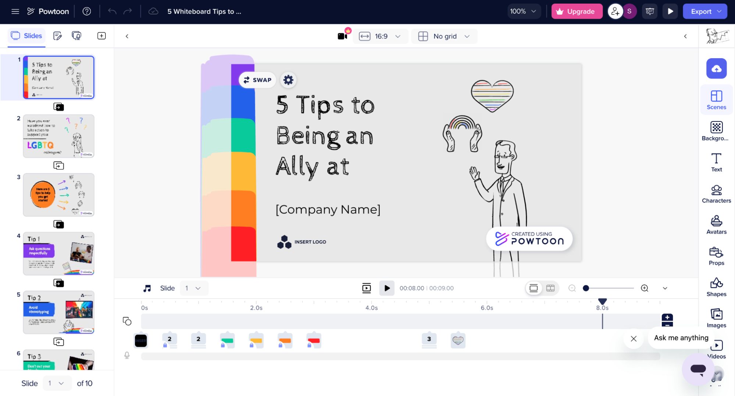Click the object settings gear on canvas

[288, 80]
